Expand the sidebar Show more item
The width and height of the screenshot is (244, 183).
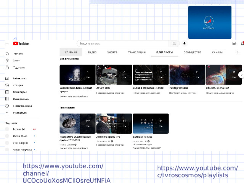(16, 113)
